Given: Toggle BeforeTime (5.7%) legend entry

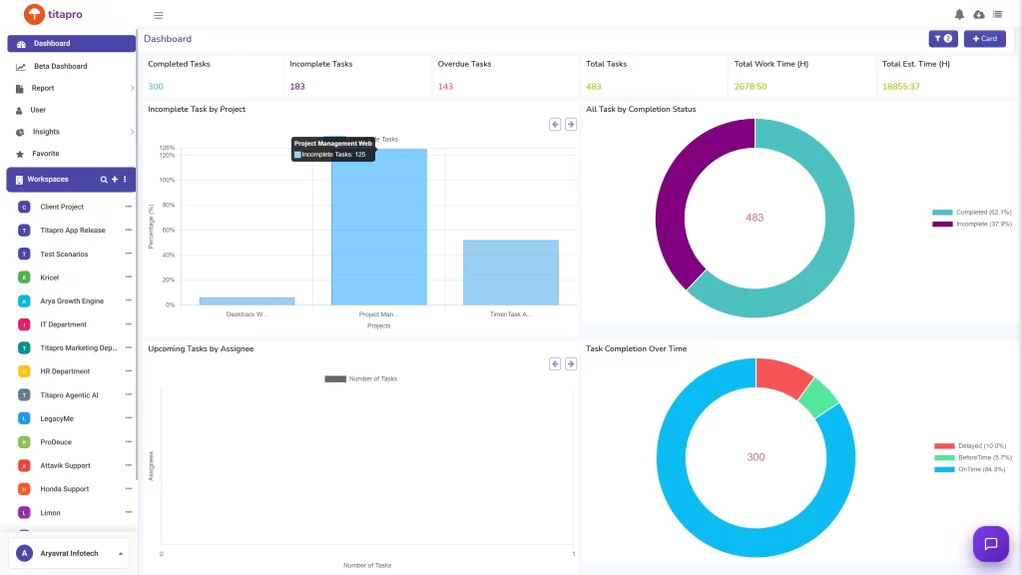Looking at the screenshot, I should click(x=972, y=457).
